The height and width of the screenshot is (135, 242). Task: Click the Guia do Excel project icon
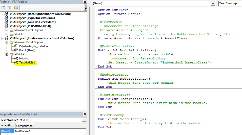7,22
